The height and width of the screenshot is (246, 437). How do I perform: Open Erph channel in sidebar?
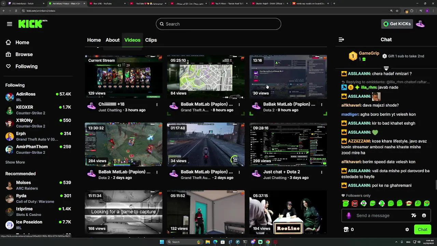[x=38, y=136]
